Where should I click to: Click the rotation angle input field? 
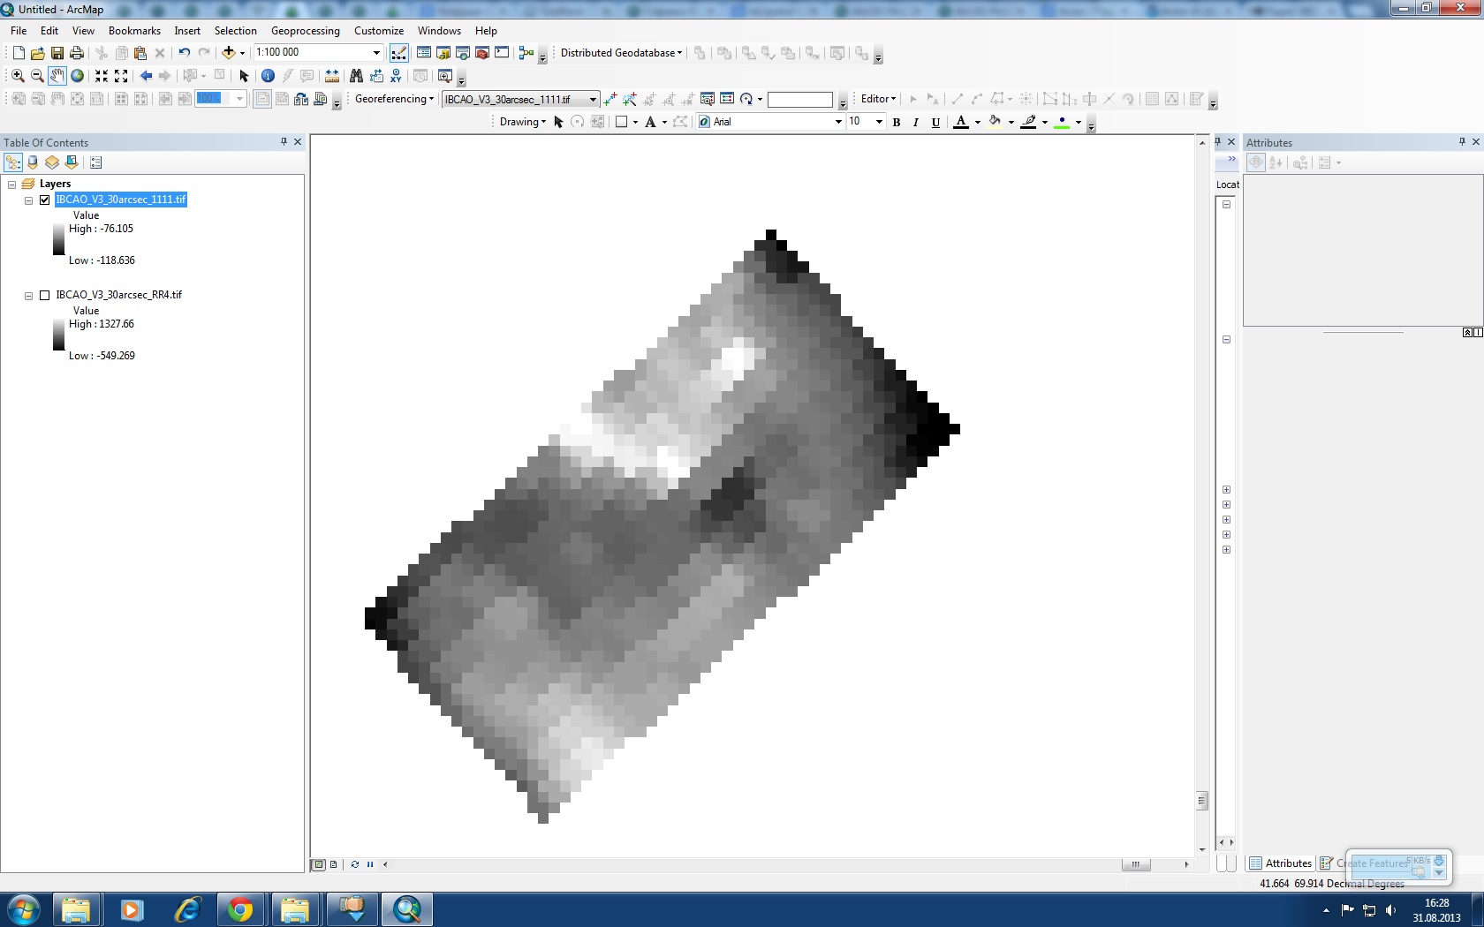point(800,100)
